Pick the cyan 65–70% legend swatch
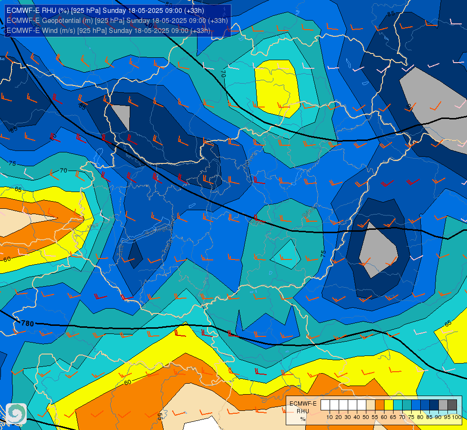Image resolution: width=467 pixels, height=430 pixels. [x=398, y=405]
